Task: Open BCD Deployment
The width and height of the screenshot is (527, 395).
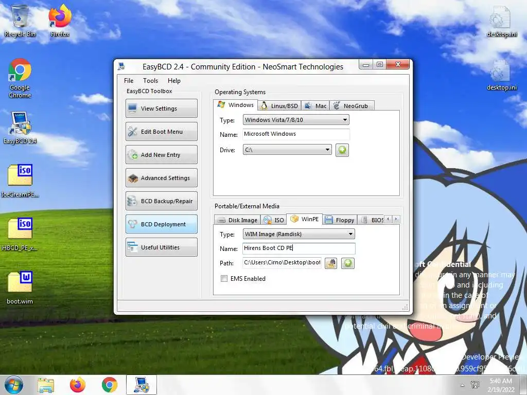Action: click(x=161, y=224)
